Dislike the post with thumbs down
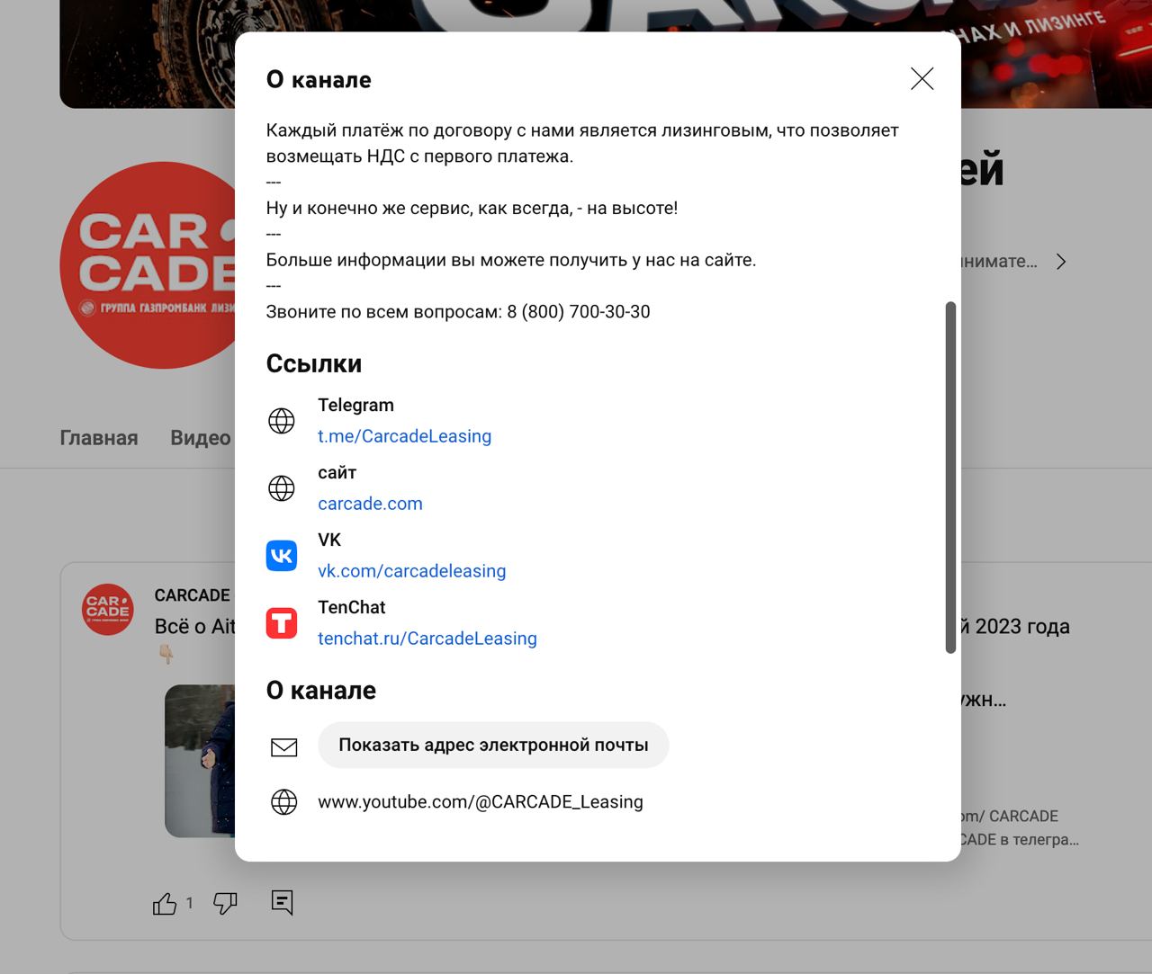The image size is (1152, 974). pyautogui.click(x=225, y=903)
